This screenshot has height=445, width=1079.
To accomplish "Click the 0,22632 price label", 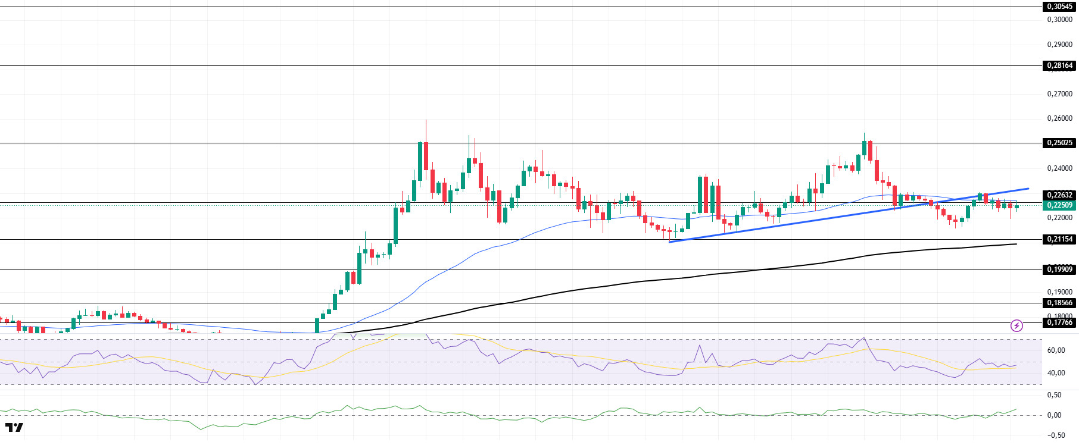I will tap(1059, 195).
